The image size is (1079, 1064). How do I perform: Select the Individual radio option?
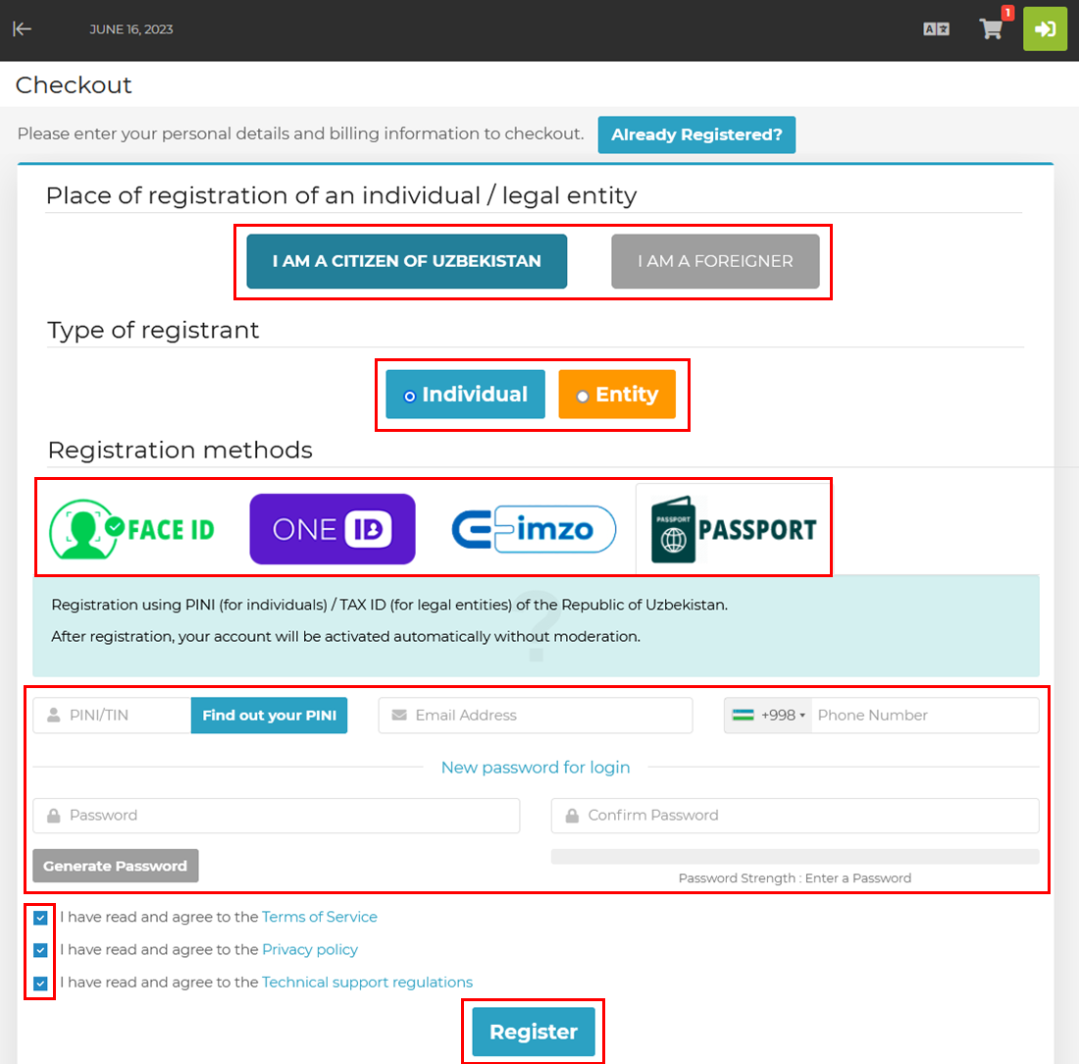(x=465, y=394)
